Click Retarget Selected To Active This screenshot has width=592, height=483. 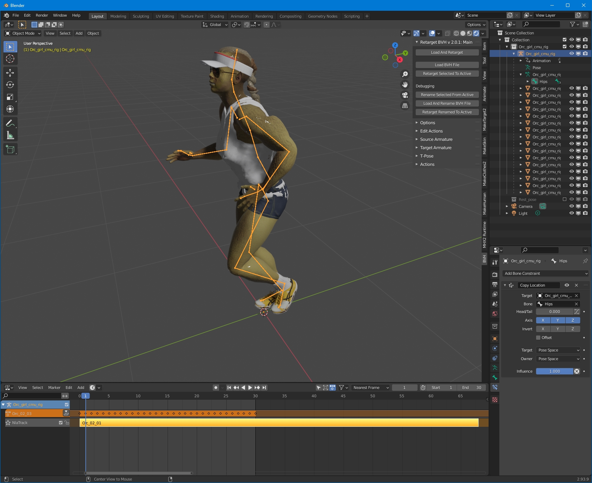447,74
